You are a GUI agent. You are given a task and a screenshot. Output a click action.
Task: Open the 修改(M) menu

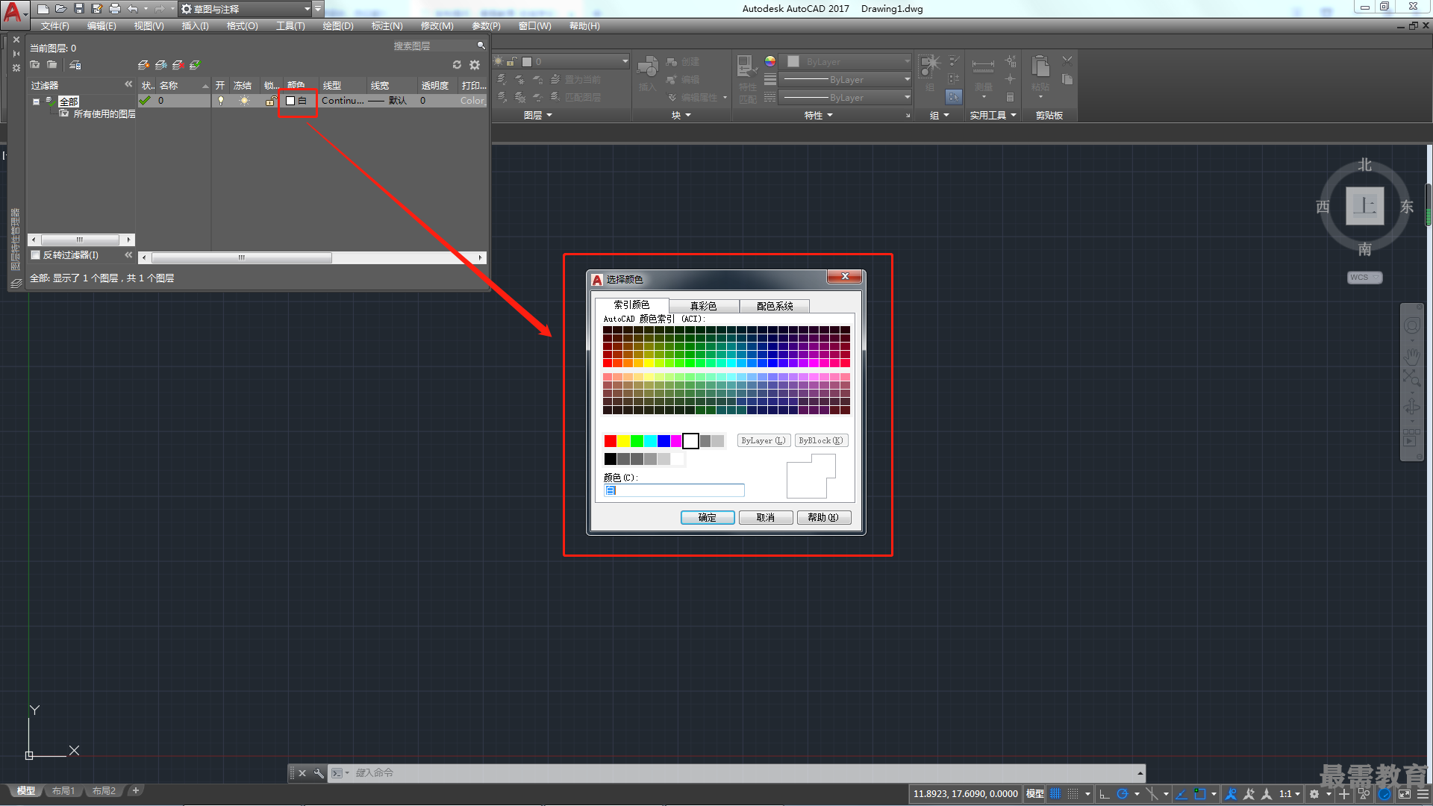coord(437,26)
